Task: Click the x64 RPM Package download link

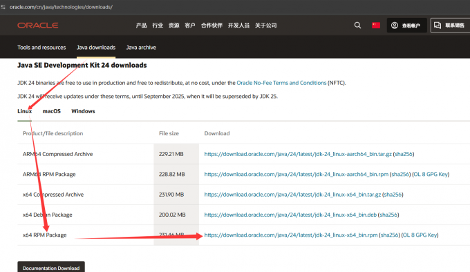Action: point(291,235)
